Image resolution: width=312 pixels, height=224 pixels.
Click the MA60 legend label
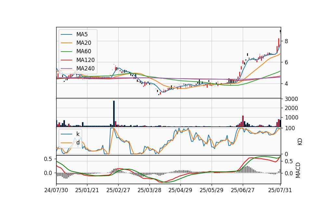tap(84, 52)
